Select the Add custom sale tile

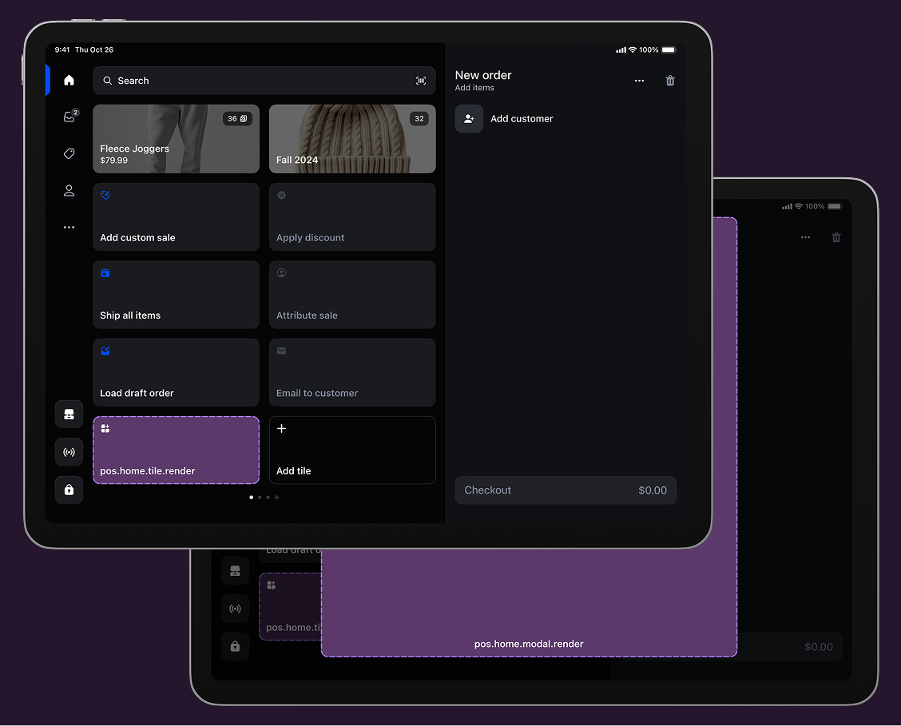click(x=176, y=216)
